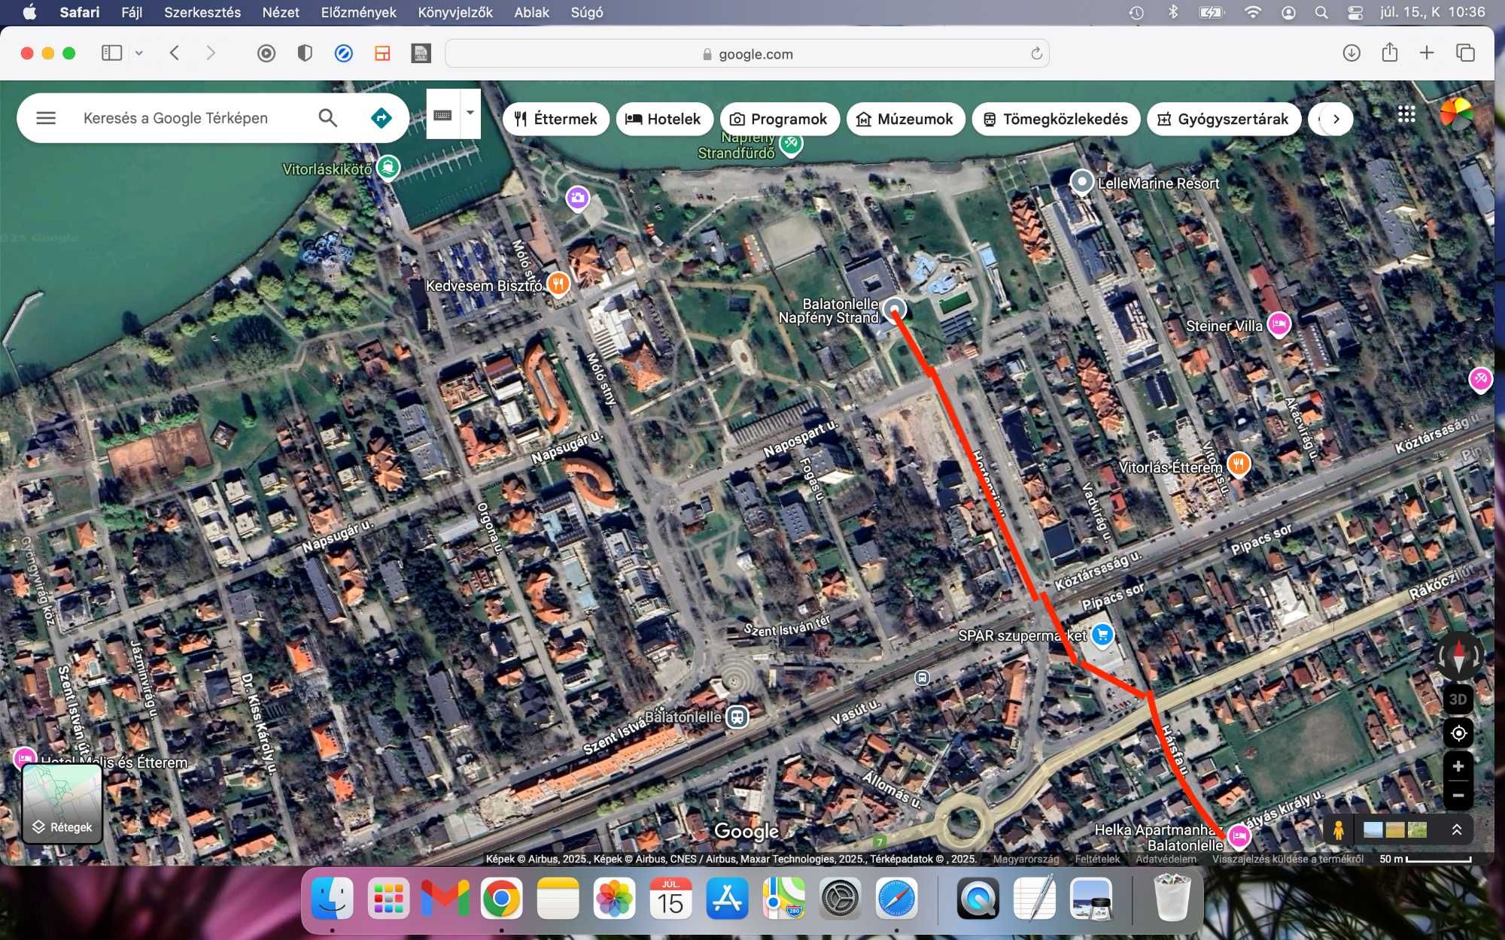Viewport: 1505px width, 940px height.
Task: Click the Safari privacy shield icon
Action: pos(305,53)
